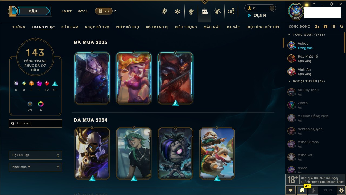The height and width of the screenshot is (195, 346).
Task: Open the Store coins icon
Action: coord(231,11)
